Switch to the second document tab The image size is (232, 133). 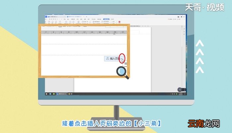tap(76, 17)
